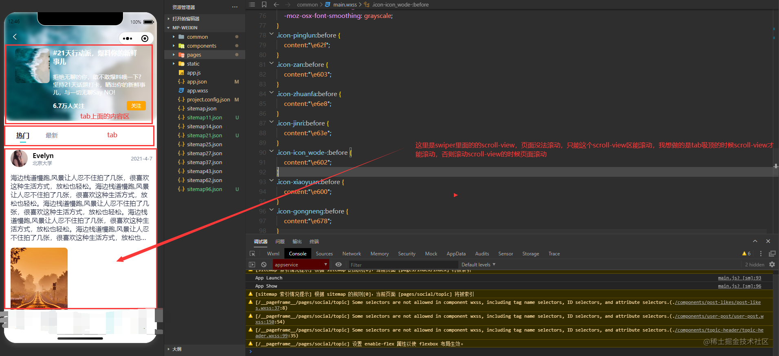Go back with the editor left arrow
The height and width of the screenshot is (356, 779).
coord(276,4)
